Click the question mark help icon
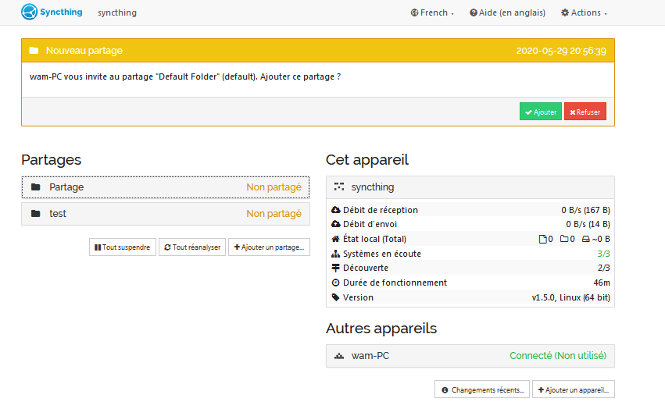This screenshot has width=665, height=416. (x=474, y=12)
